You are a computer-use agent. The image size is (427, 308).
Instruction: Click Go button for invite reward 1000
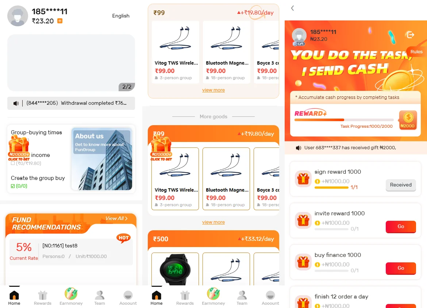(401, 227)
